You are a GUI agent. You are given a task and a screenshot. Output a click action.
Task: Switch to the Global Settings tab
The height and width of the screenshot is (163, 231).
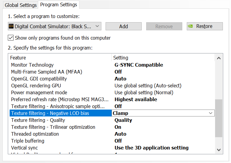[20, 5]
